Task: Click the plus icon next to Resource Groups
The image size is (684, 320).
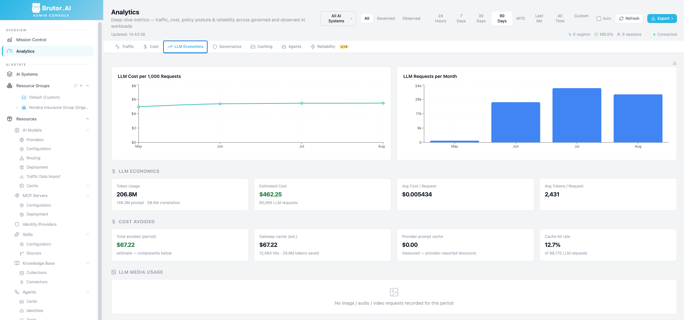Action: (x=81, y=86)
